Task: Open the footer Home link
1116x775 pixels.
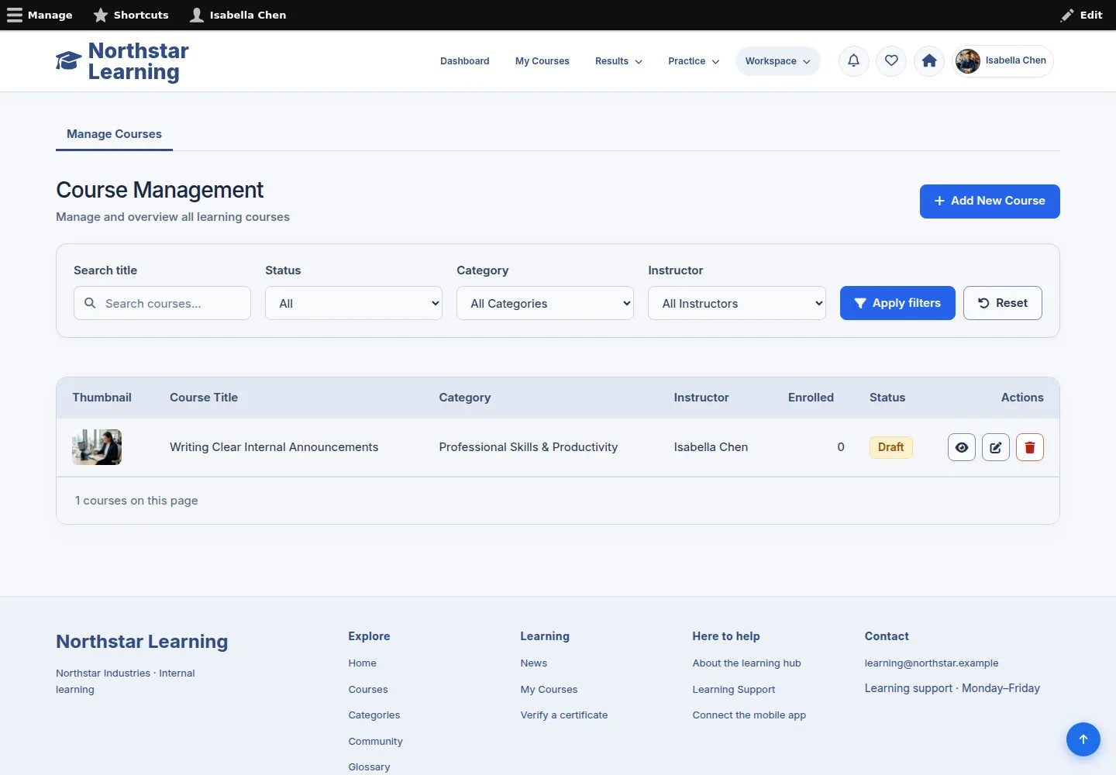Action: coord(362,663)
